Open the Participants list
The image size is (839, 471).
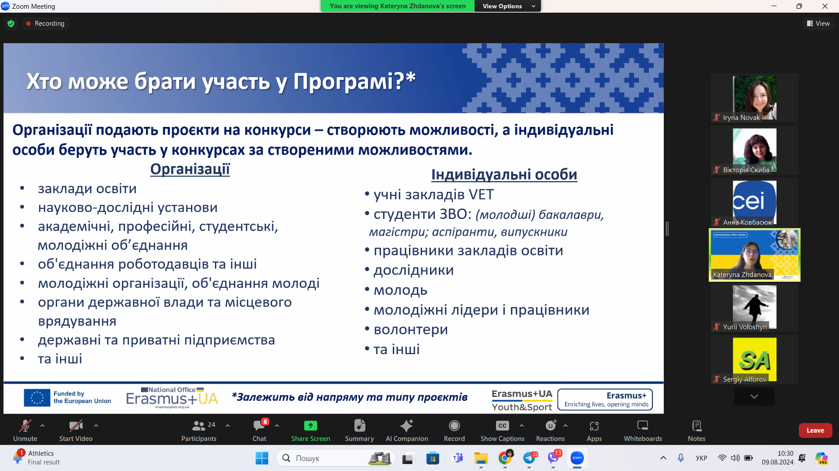coord(199,430)
